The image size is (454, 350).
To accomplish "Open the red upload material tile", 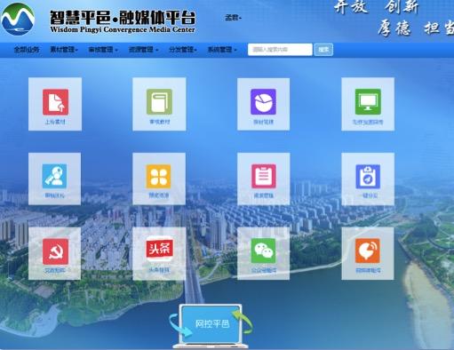I will click(x=55, y=104).
